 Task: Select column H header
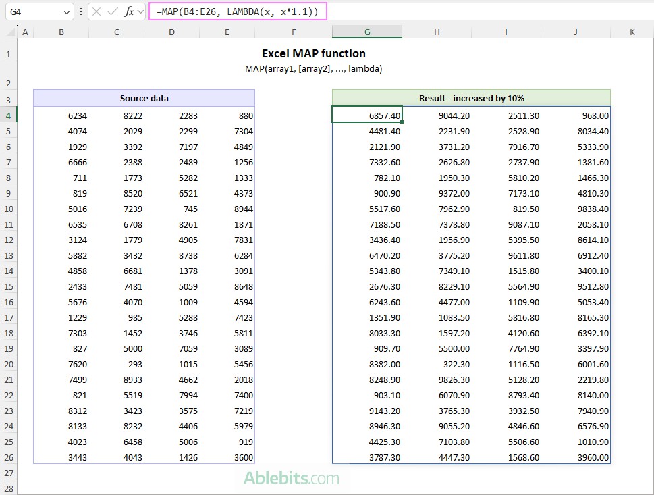tap(437, 32)
